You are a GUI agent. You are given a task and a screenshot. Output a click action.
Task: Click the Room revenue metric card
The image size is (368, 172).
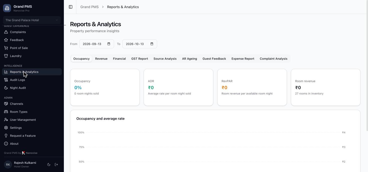pos(326,87)
